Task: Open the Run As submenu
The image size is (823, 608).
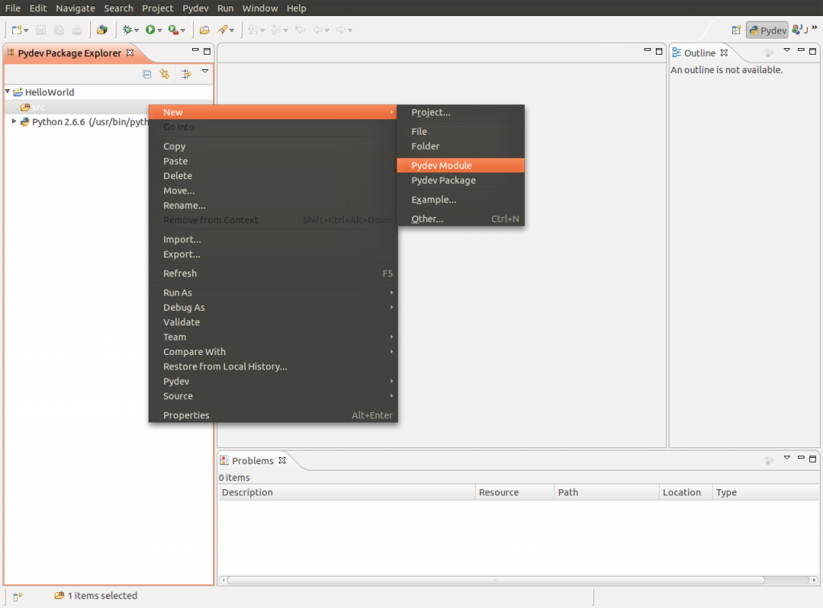Action: (x=273, y=292)
